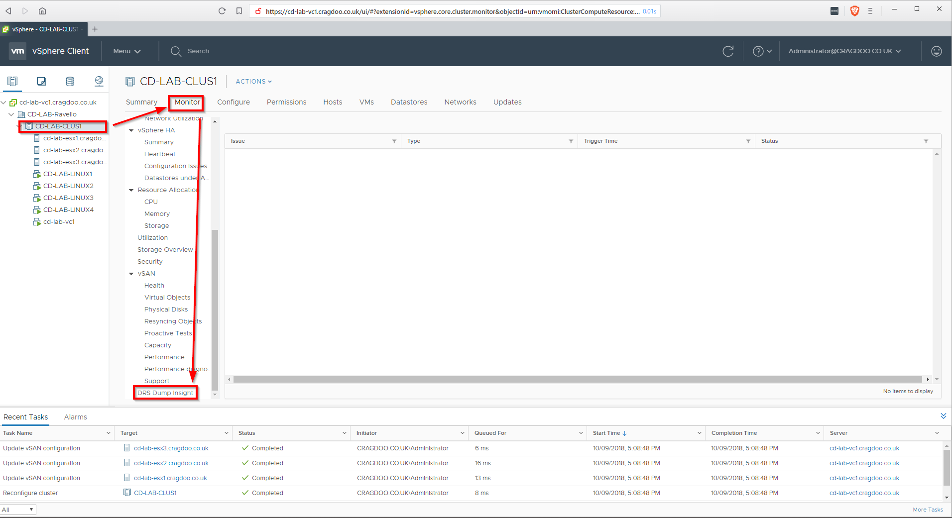Open Storage Overview page

point(165,250)
